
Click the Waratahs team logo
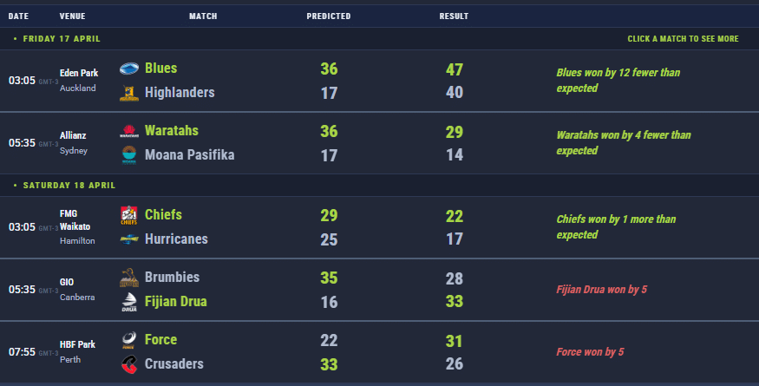click(129, 131)
